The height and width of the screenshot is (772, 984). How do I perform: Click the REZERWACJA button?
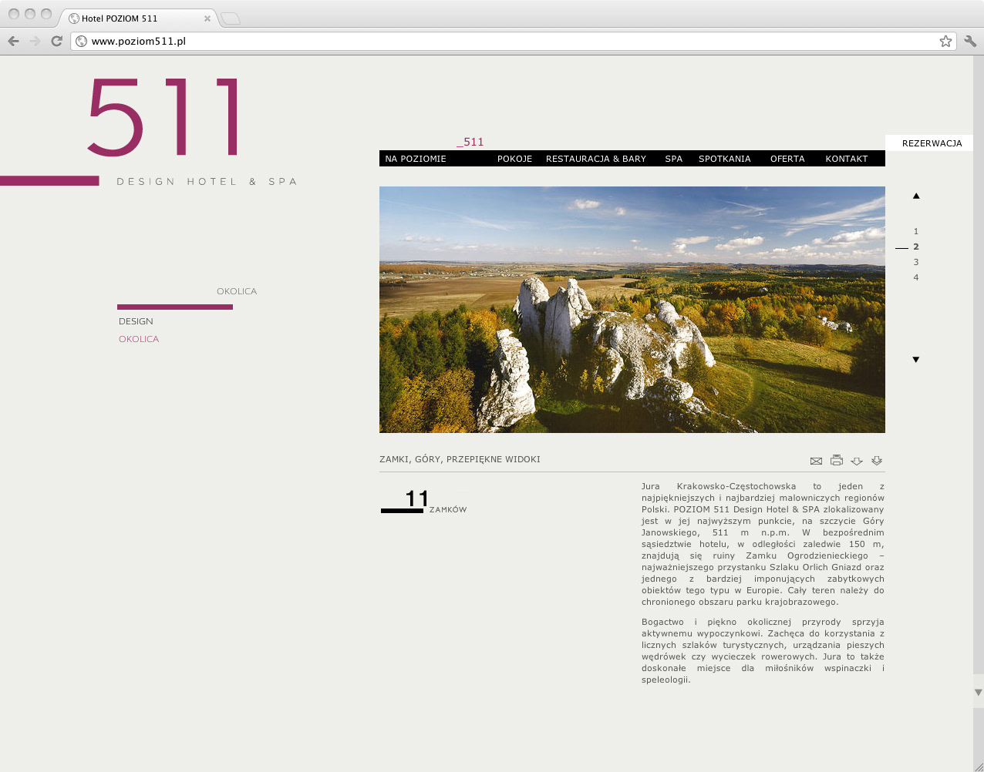(x=932, y=143)
